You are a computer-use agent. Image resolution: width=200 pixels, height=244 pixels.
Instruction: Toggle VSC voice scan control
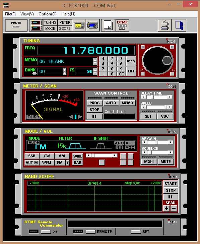pyautogui.click(x=165, y=116)
